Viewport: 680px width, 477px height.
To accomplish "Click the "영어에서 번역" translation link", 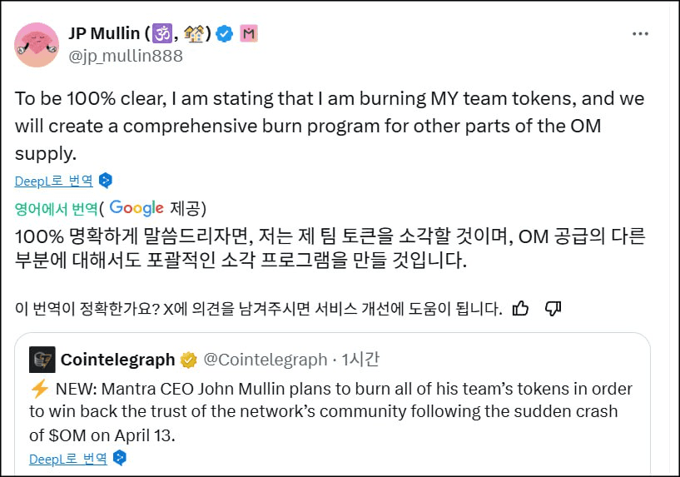I will pyautogui.click(x=56, y=208).
